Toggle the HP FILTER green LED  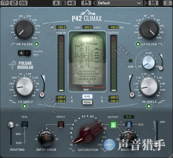(x=36, y=44)
